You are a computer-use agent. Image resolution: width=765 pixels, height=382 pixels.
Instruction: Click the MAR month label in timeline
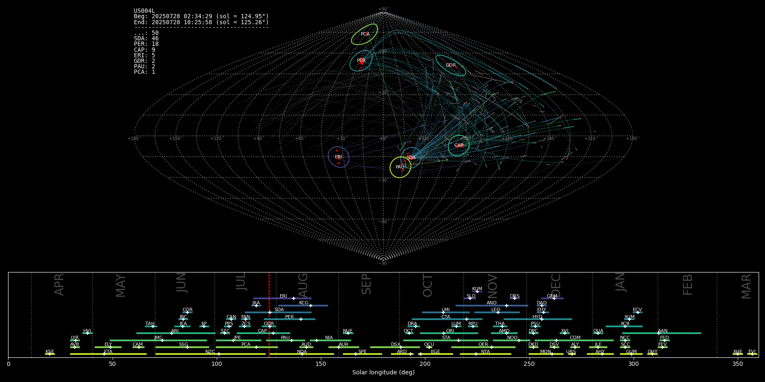(746, 286)
